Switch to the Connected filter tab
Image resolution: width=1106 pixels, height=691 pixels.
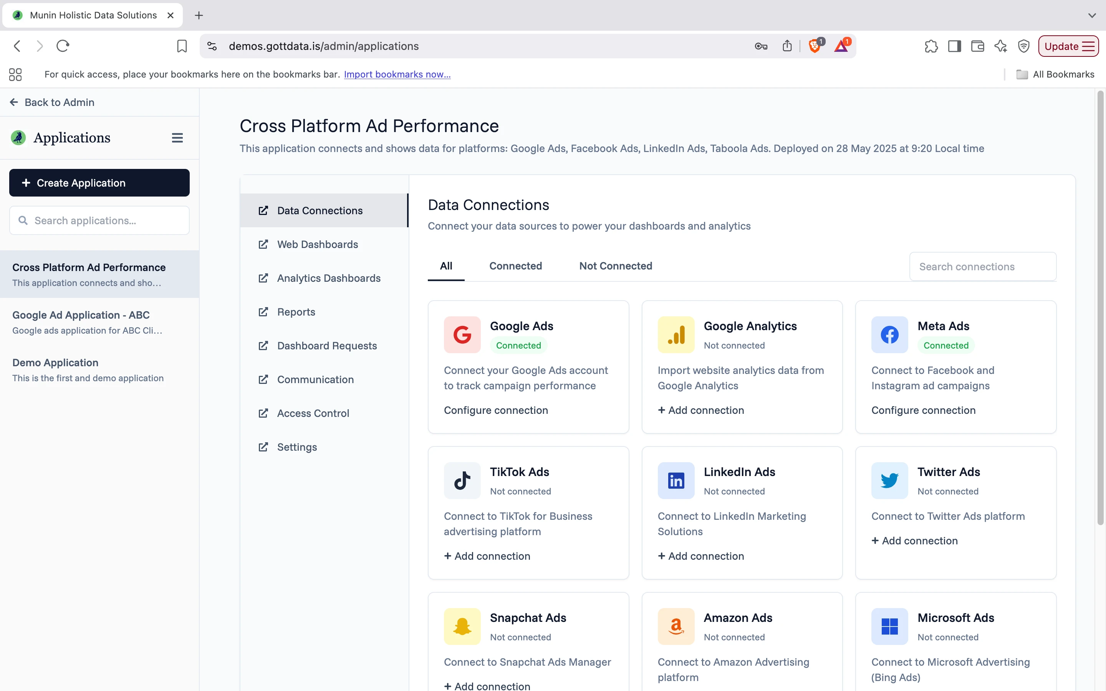[x=515, y=266]
